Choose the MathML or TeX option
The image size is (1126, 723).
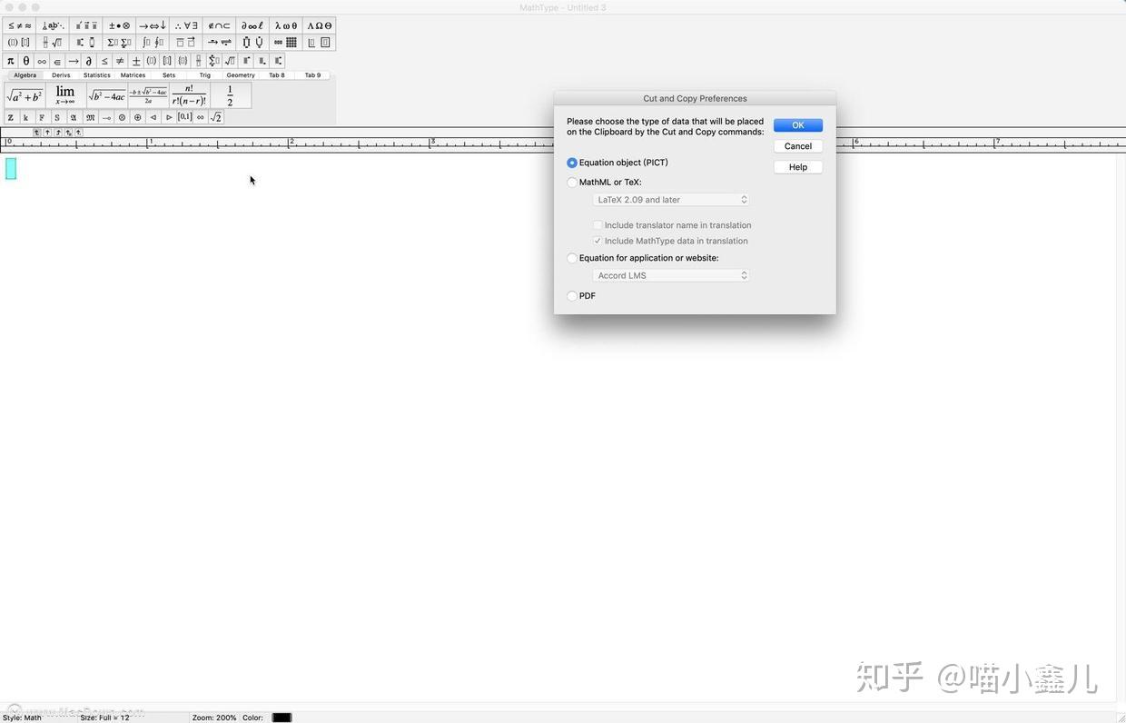point(572,182)
